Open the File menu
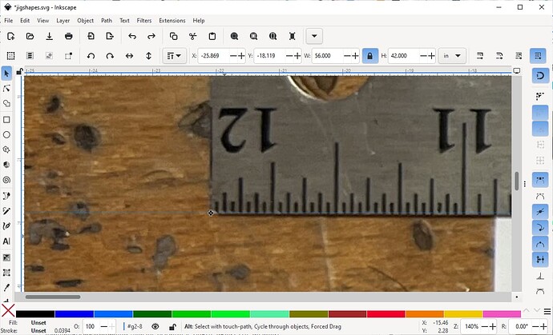This screenshot has width=553, height=335. 9,21
